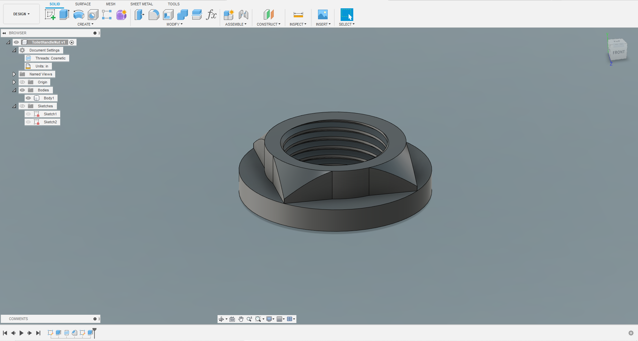Open the Change Parameters fx tool
Image resolution: width=638 pixels, height=341 pixels.
point(211,15)
